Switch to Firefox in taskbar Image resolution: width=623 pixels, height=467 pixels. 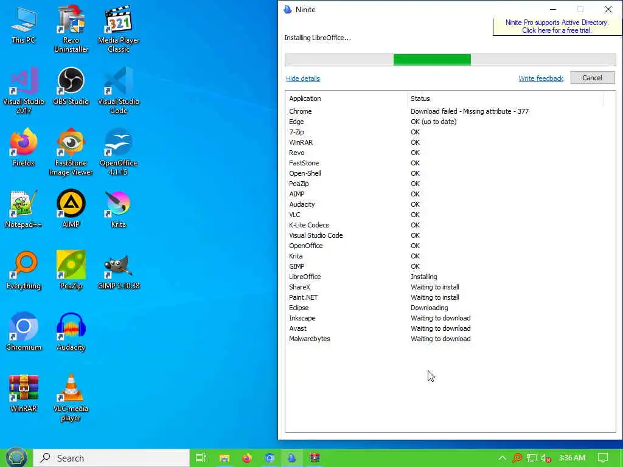coord(247,458)
